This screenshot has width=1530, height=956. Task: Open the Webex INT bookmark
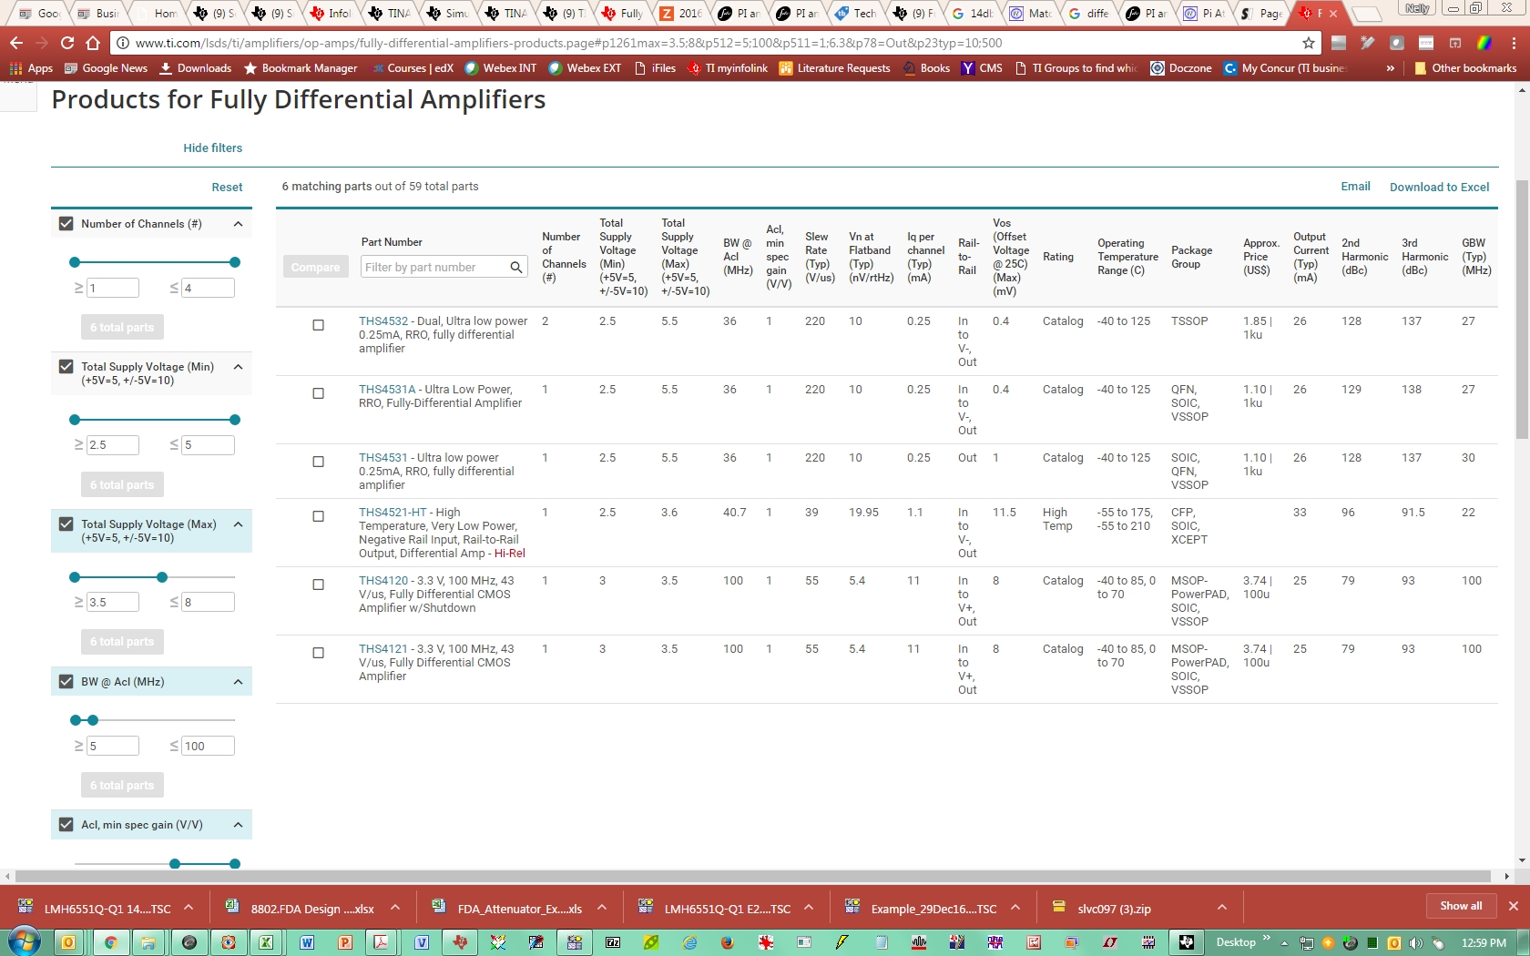click(x=500, y=68)
